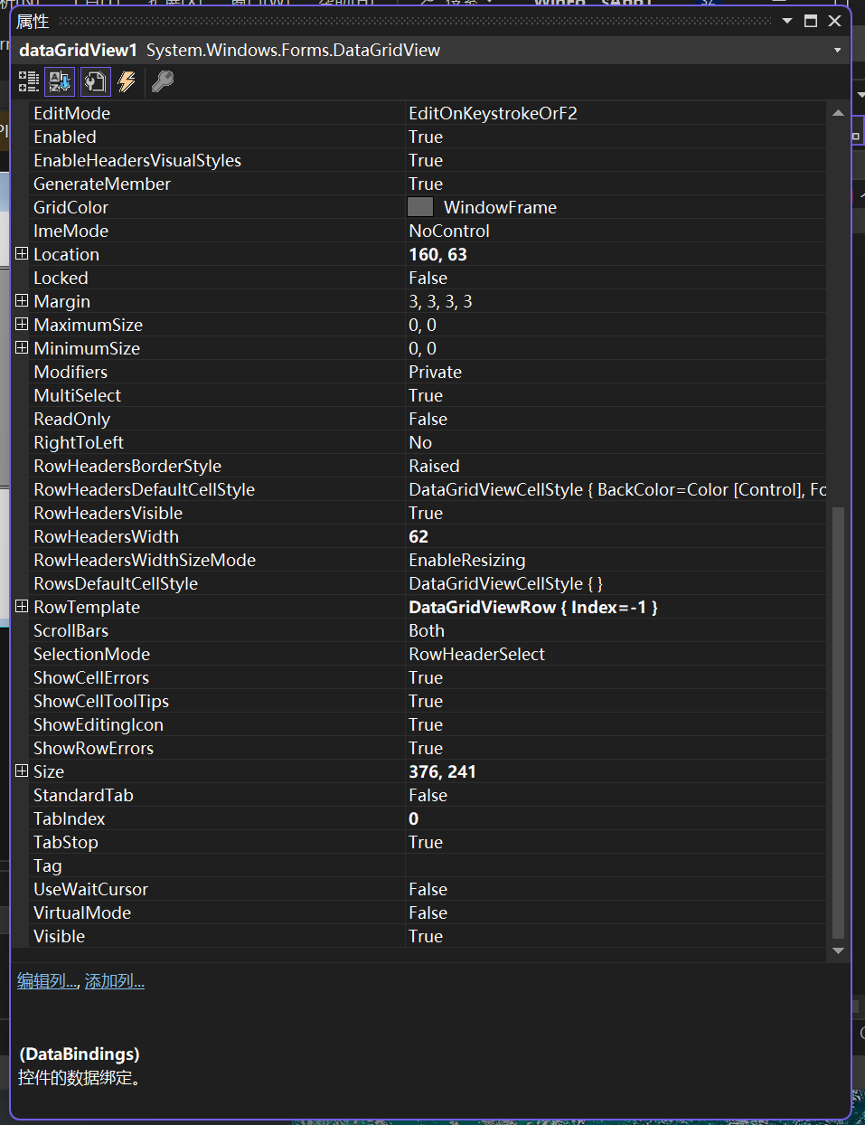Expand the Margin property
Screen dimensions: 865x1125
click(21, 301)
